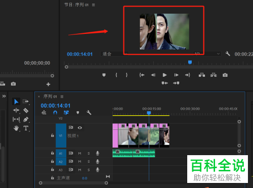This screenshot has width=253, height=188.
Task: Export frame from source monitor camera
Action: 13,84
